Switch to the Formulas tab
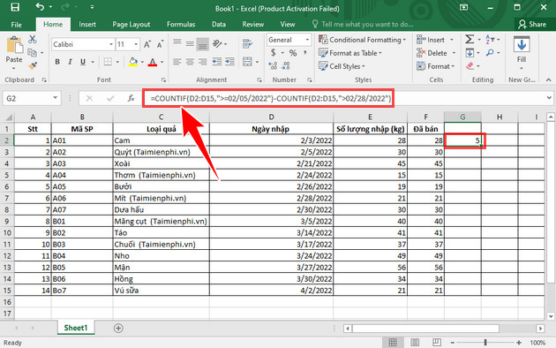 pyautogui.click(x=181, y=25)
